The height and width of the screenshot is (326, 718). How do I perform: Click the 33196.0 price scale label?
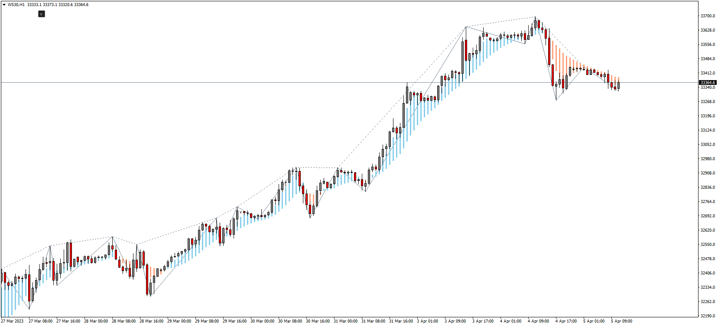point(708,116)
